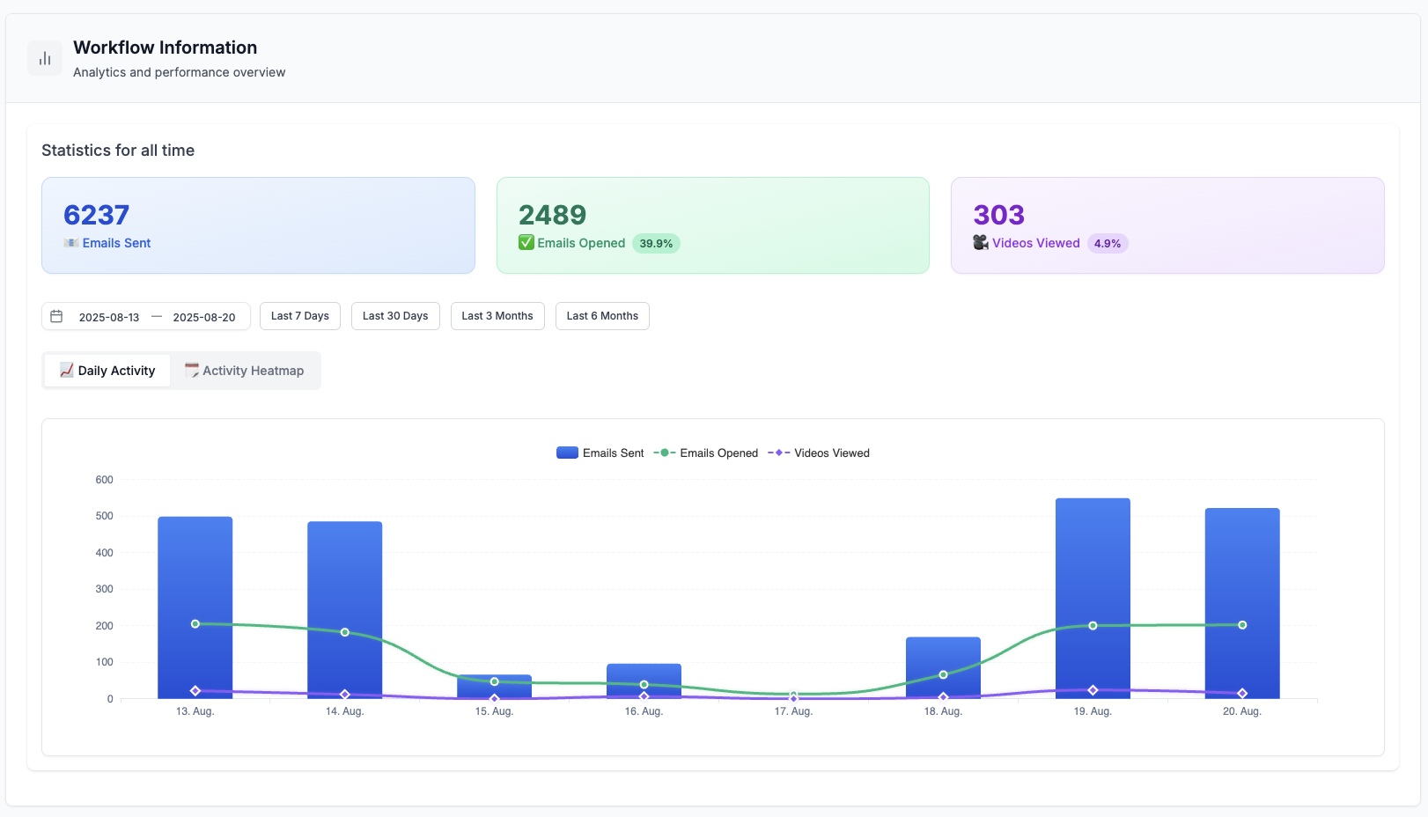Click the green checkmark icon on Emails Opened card
This screenshot has height=817, width=1428.
coord(526,243)
